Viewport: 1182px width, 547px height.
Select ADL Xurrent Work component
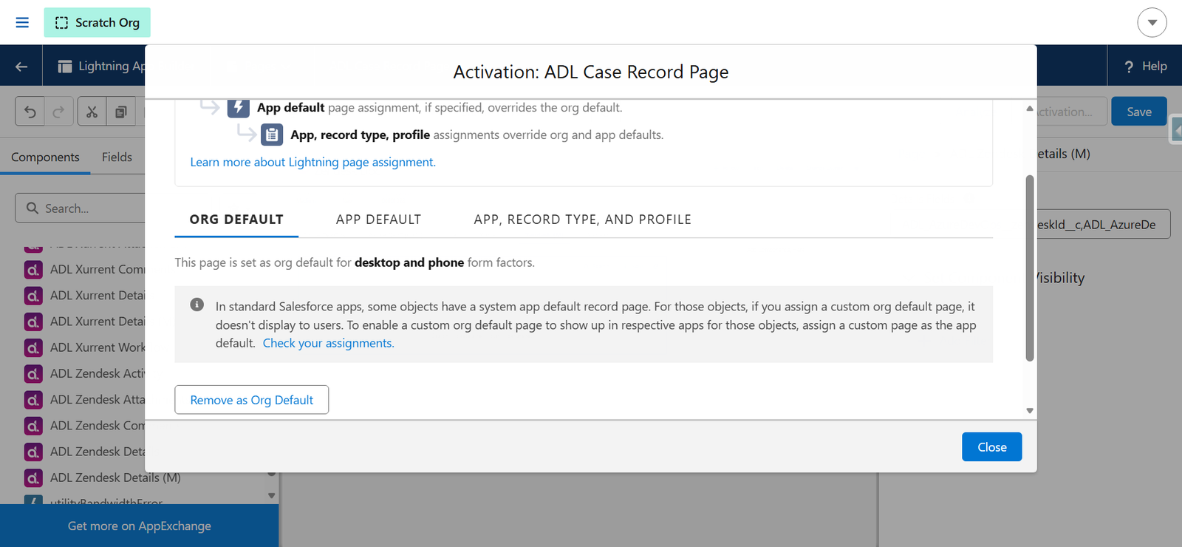pos(85,347)
